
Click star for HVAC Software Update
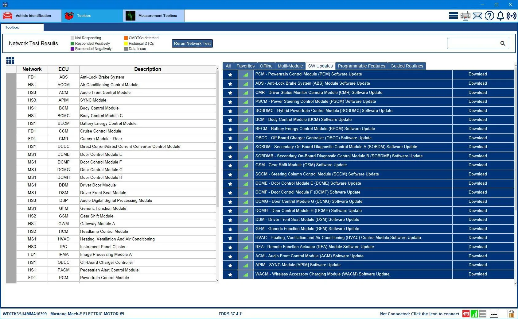[230, 238]
